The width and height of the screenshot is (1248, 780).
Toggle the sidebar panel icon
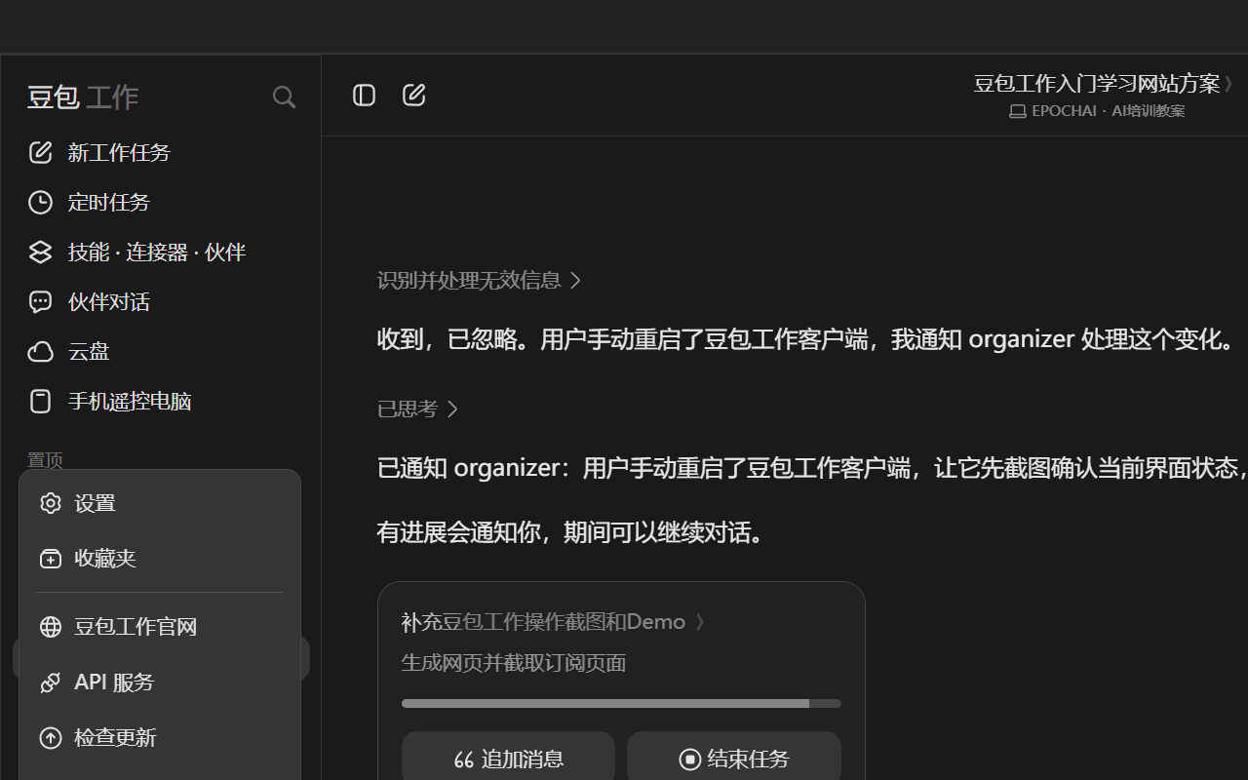pos(364,95)
